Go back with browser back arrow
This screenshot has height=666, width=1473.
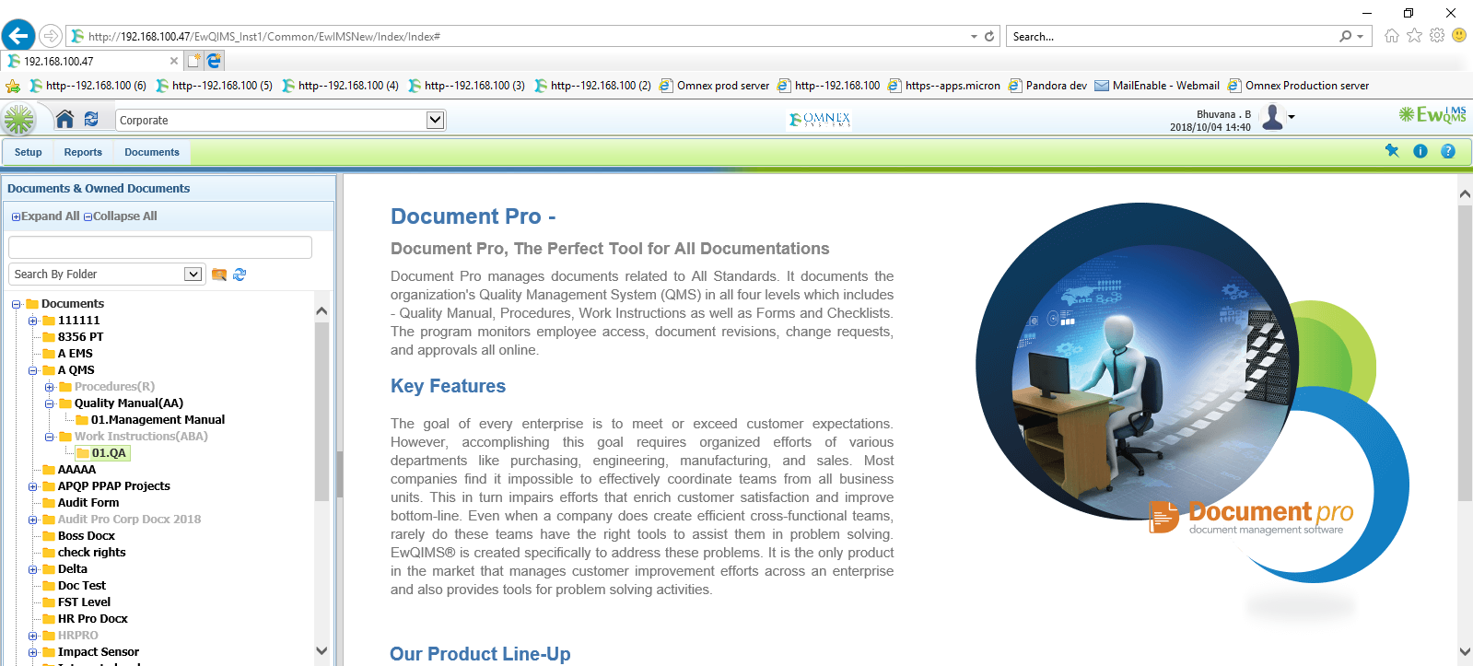click(x=18, y=36)
